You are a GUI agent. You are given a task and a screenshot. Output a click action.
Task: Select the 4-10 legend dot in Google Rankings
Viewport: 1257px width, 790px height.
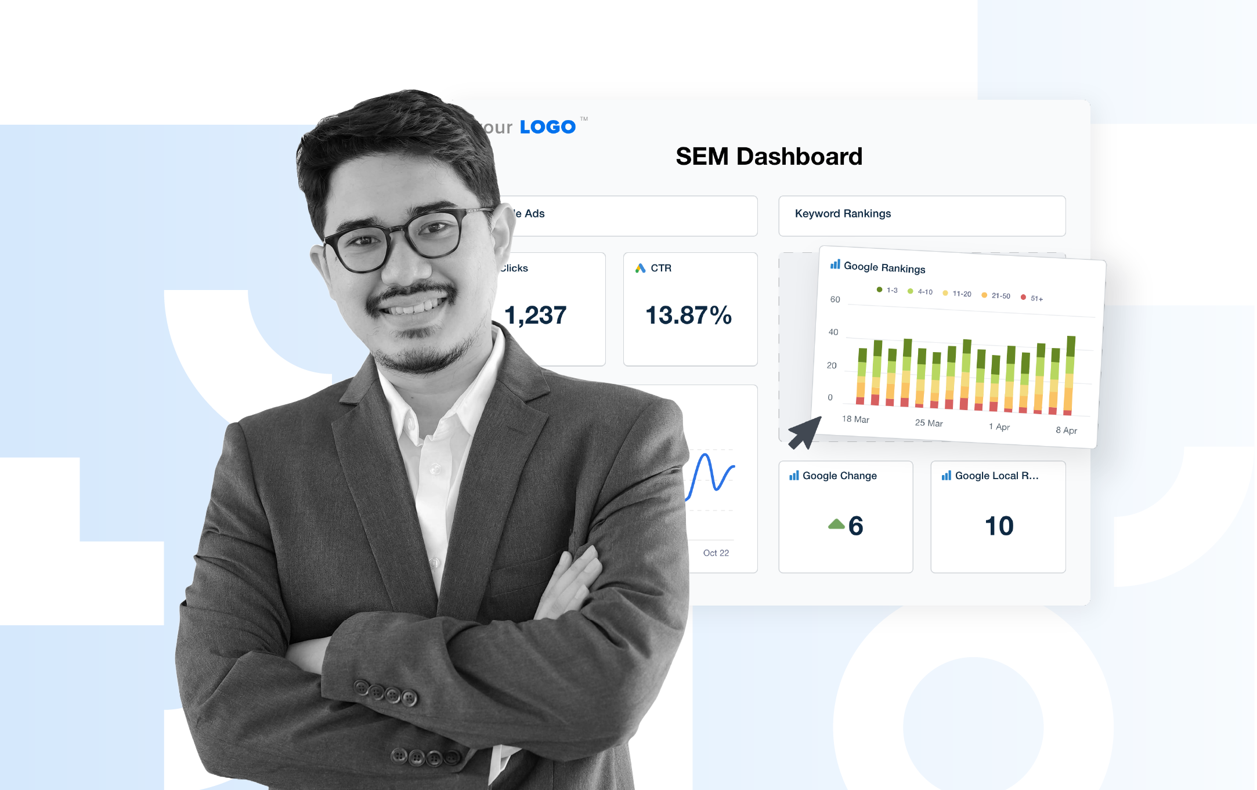pyautogui.click(x=910, y=291)
